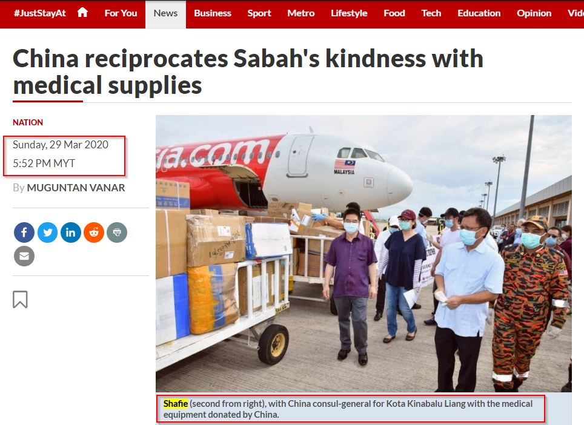
Task: Share article on Twitter
Action: click(x=48, y=232)
